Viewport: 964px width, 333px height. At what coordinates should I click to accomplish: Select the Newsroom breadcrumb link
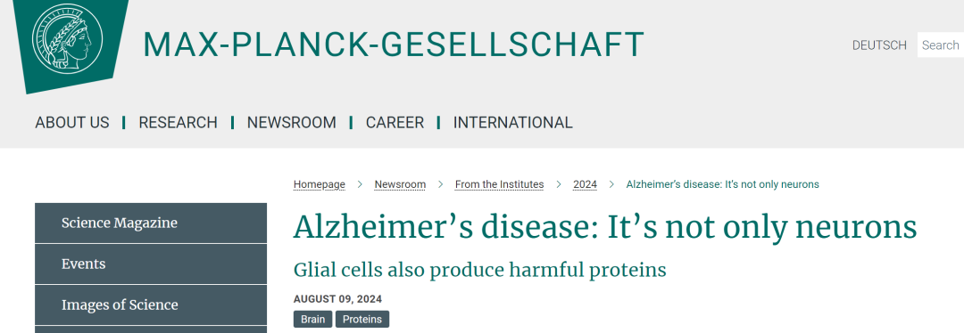pos(400,184)
